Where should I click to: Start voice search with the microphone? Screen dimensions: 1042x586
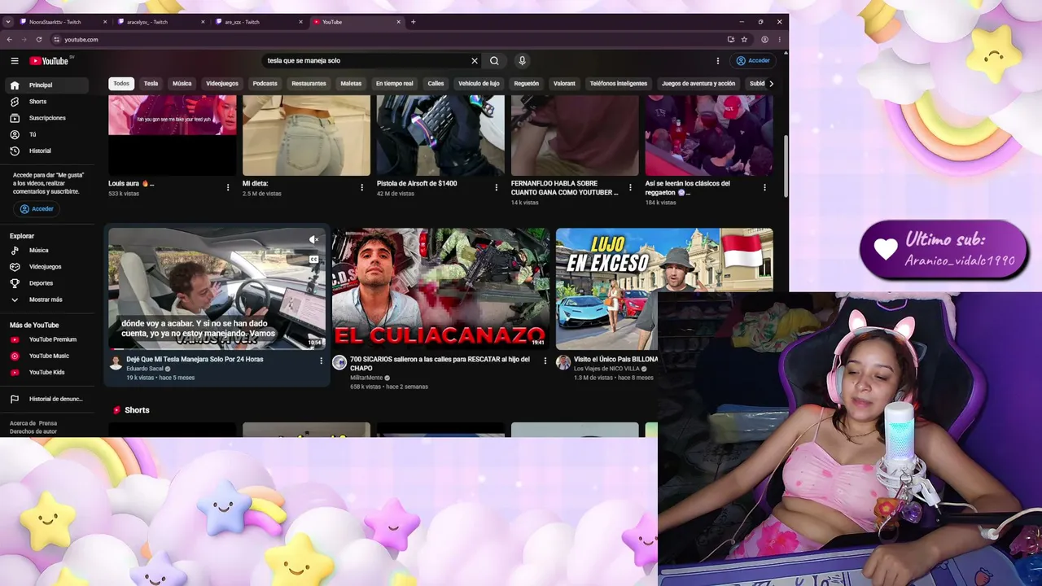pos(522,61)
